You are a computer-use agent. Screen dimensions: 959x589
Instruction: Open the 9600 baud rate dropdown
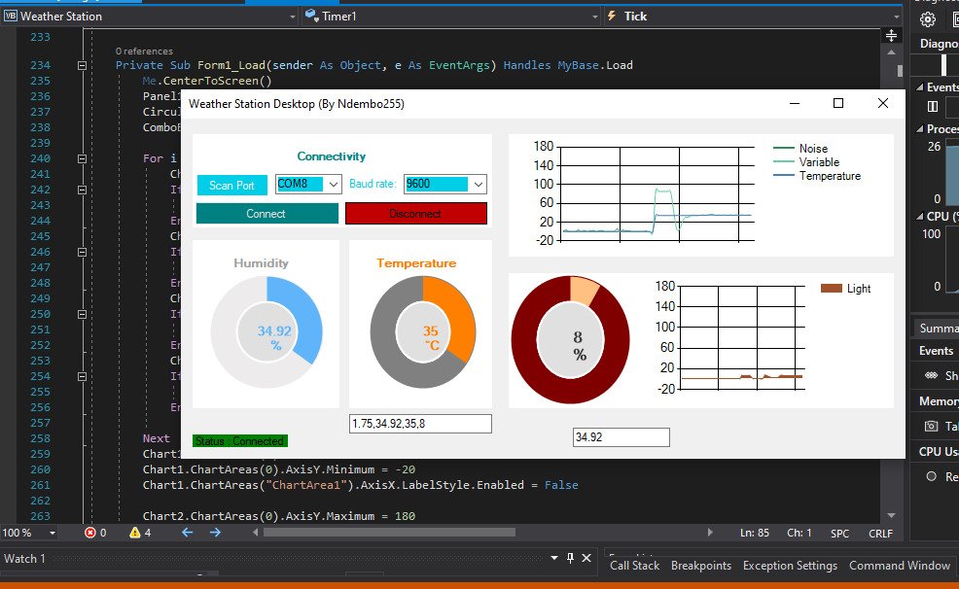(x=480, y=184)
